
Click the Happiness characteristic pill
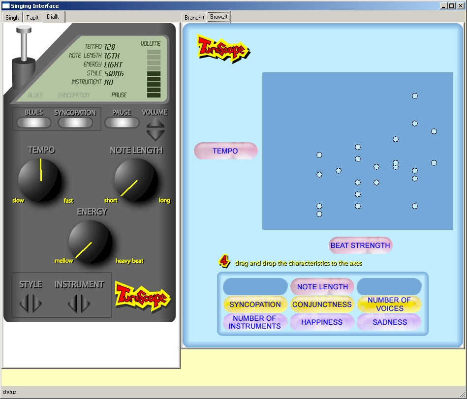coord(322,322)
